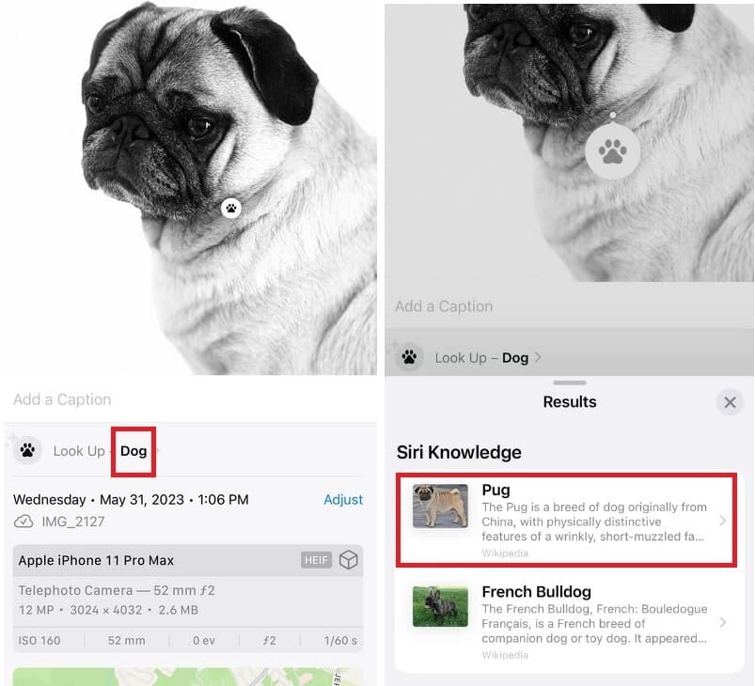
Task: Click the paw icon in right Look Up bar
Action: [409, 358]
